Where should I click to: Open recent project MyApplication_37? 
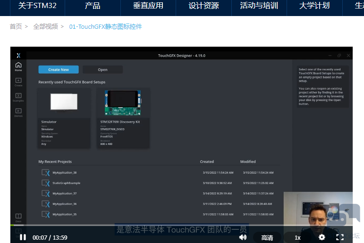coord(65,193)
